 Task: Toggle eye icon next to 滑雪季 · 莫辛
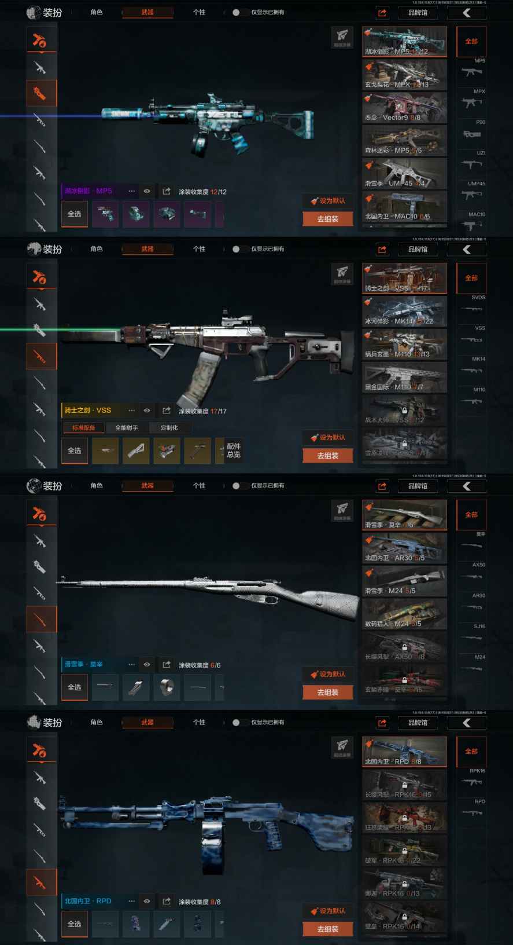147,665
